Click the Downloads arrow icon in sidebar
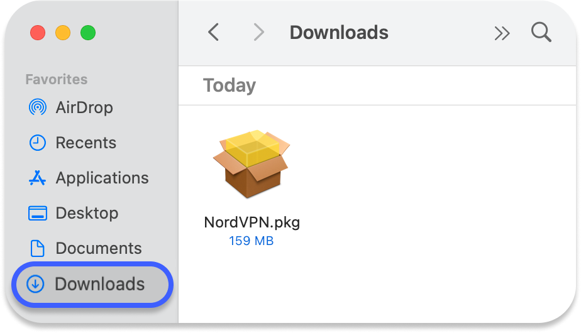The height and width of the screenshot is (333, 581). pyautogui.click(x=36, y=284)
